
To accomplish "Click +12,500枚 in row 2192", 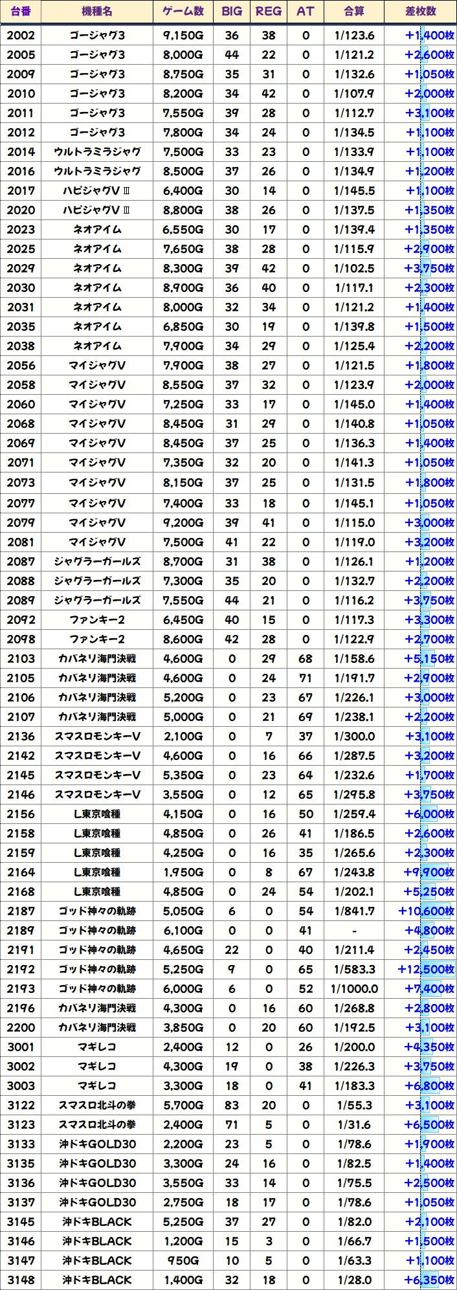I will (427, 969).
